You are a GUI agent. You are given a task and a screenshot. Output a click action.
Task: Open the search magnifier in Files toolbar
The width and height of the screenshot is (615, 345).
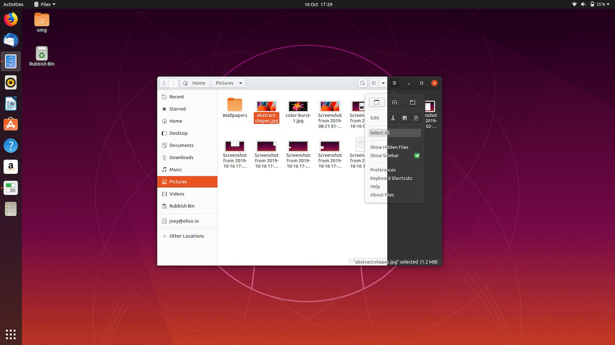363,83
